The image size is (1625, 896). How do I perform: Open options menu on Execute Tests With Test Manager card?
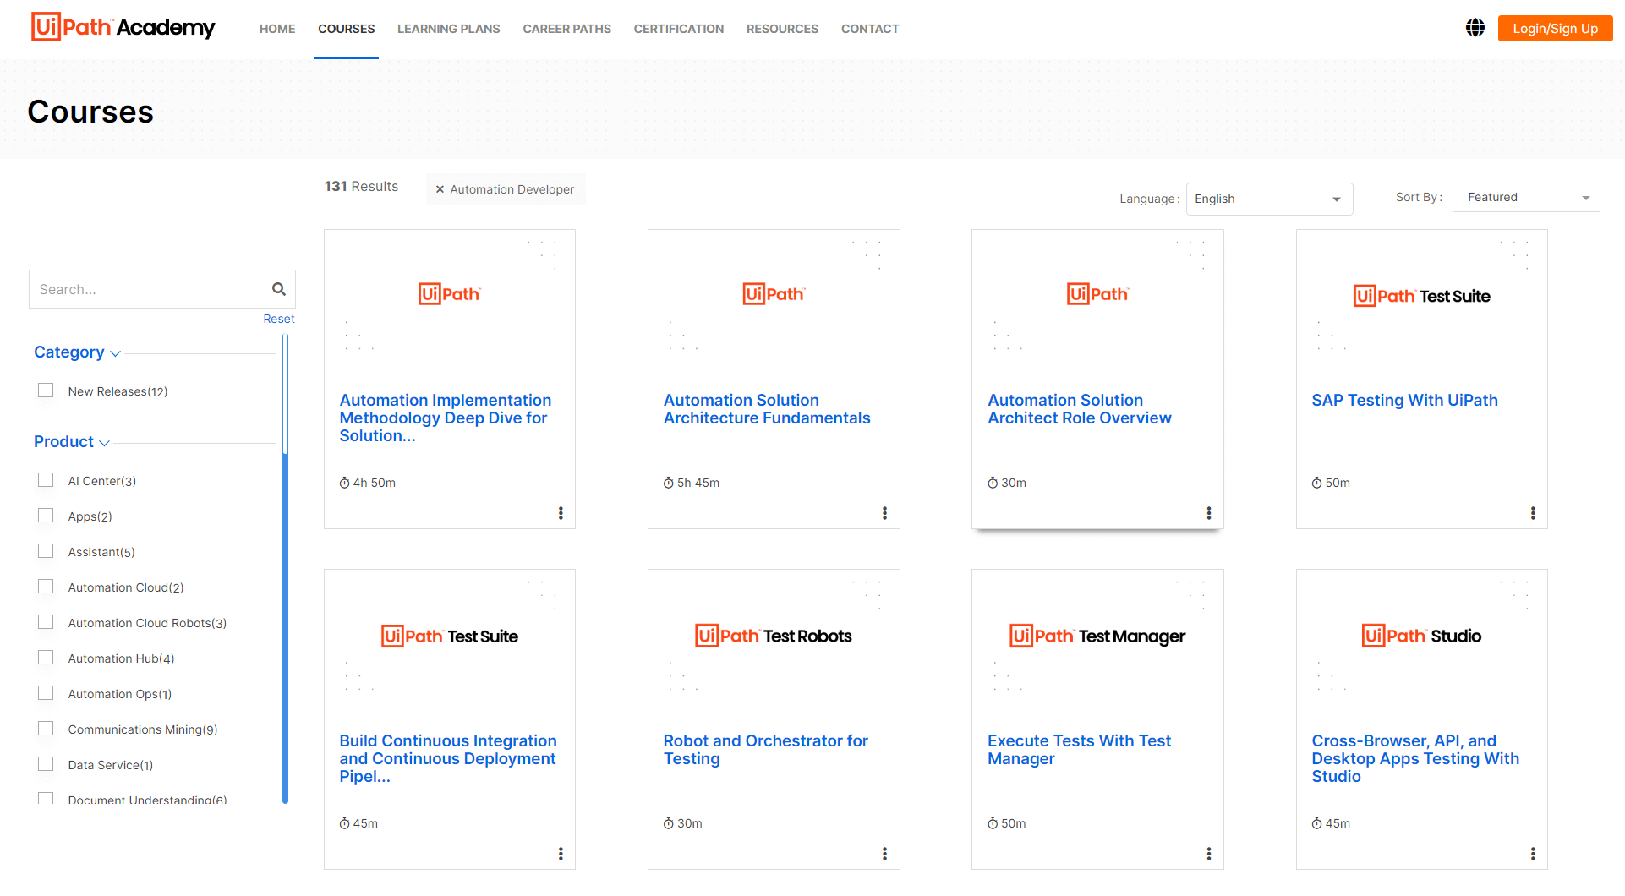click(x=1209, y=854)
